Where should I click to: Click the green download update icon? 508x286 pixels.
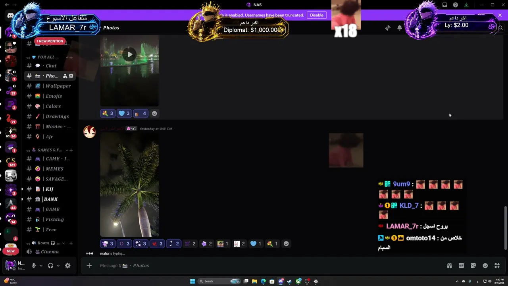(466, 5)
